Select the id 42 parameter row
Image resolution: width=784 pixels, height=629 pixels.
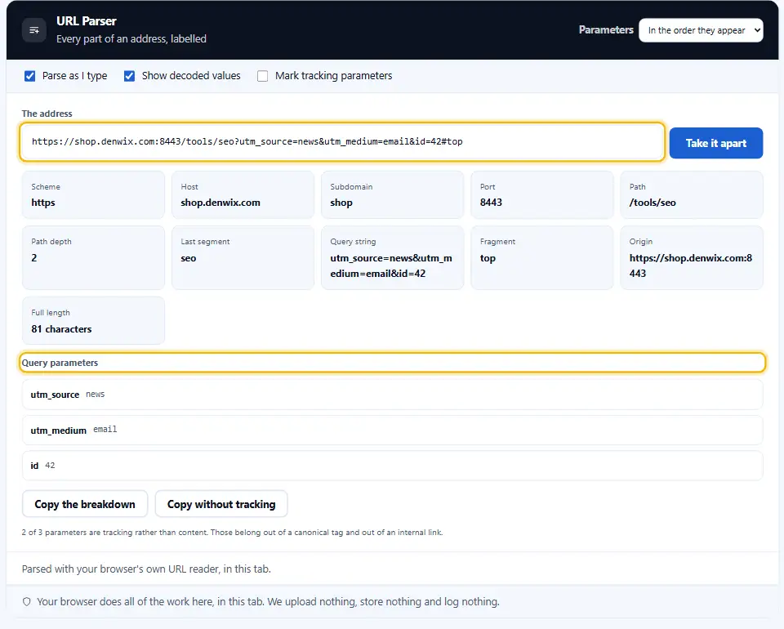coord(392,466)
